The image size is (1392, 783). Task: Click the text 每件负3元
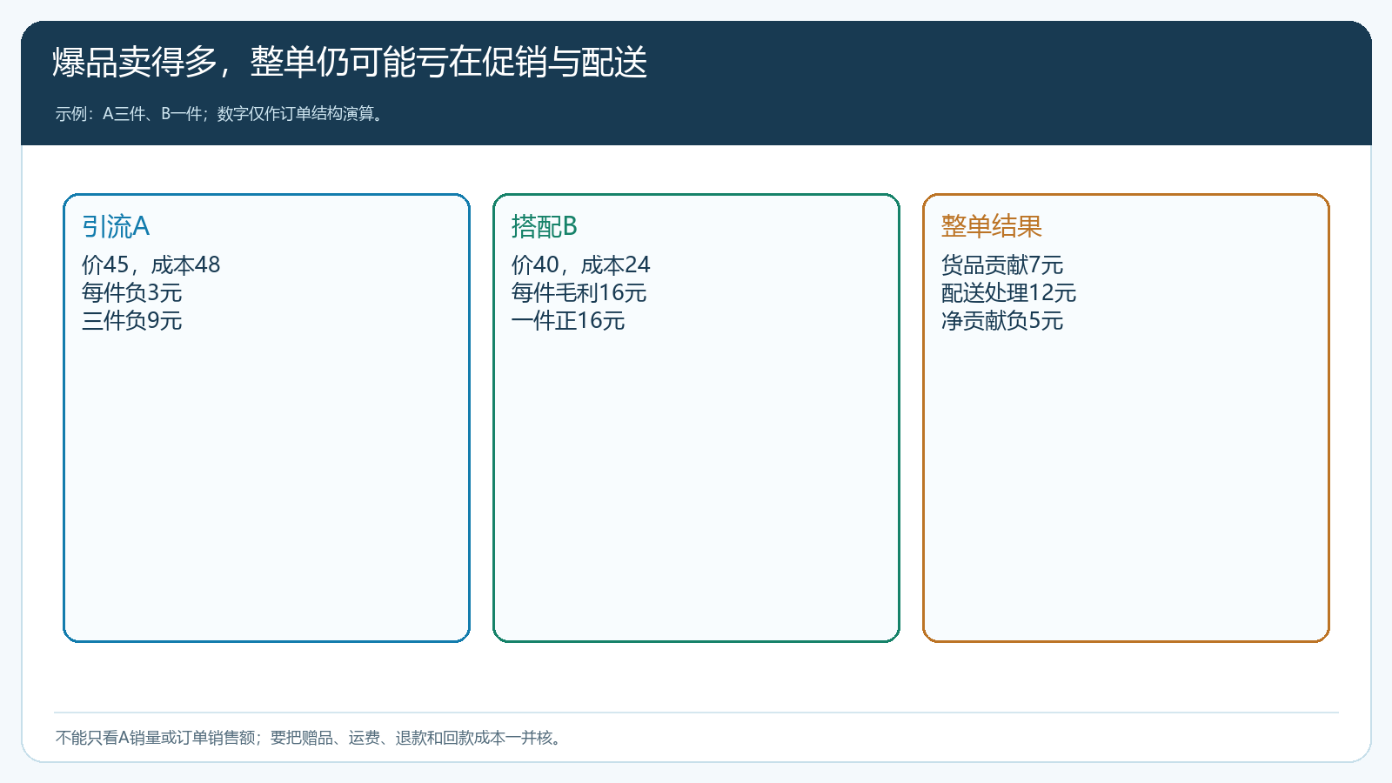(132, 292)
